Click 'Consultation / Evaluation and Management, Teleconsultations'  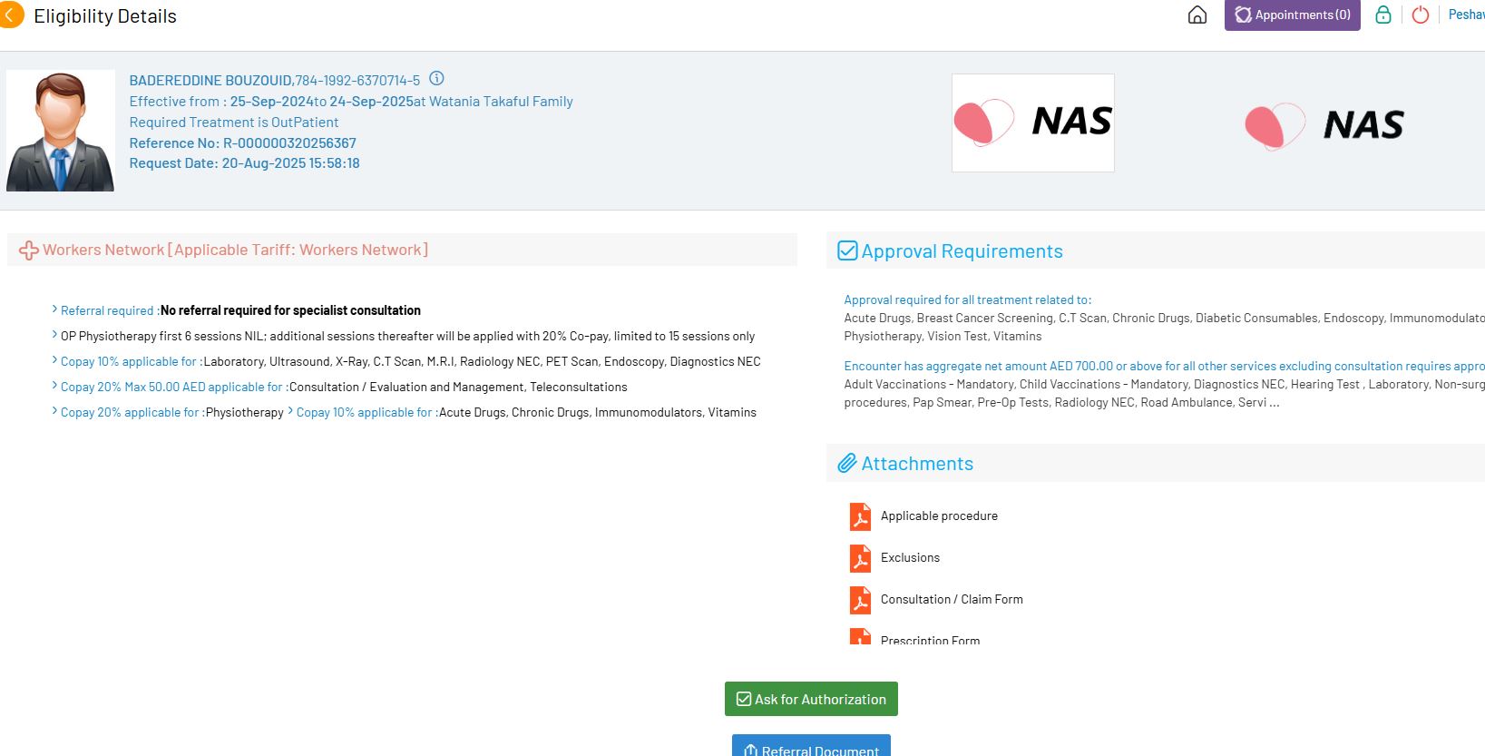(458, 387)
